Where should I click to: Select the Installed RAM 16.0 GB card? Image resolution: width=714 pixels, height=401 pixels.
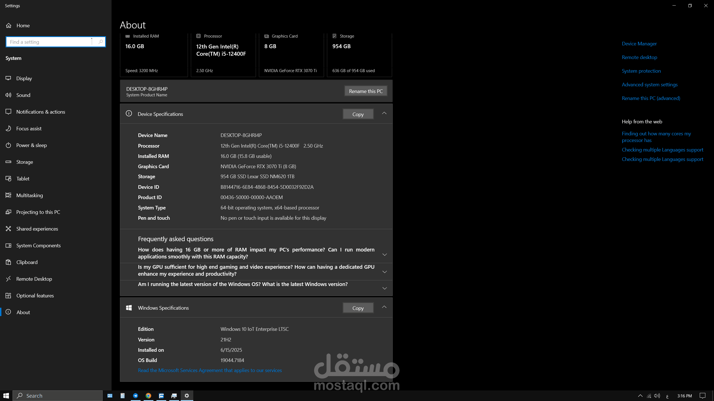click(154, 55)
